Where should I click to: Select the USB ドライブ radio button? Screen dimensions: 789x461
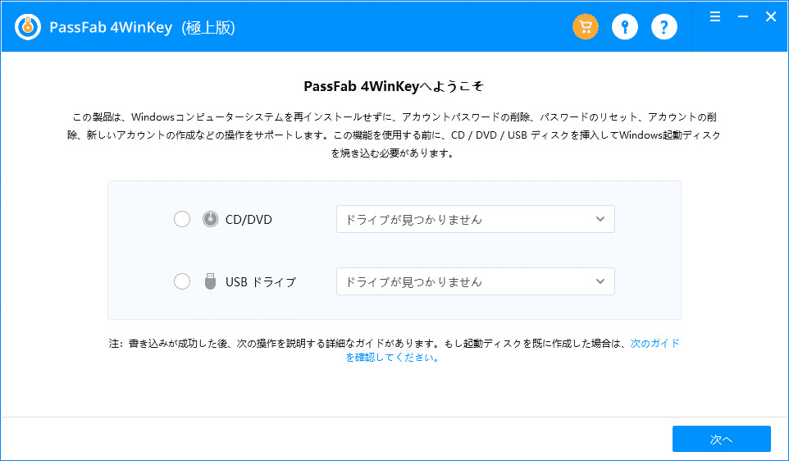[x=182, y=281]
